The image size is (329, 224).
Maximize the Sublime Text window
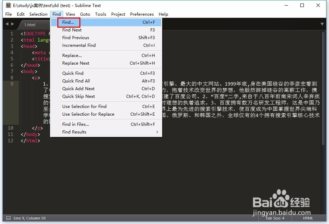click(x=302, y=5)
